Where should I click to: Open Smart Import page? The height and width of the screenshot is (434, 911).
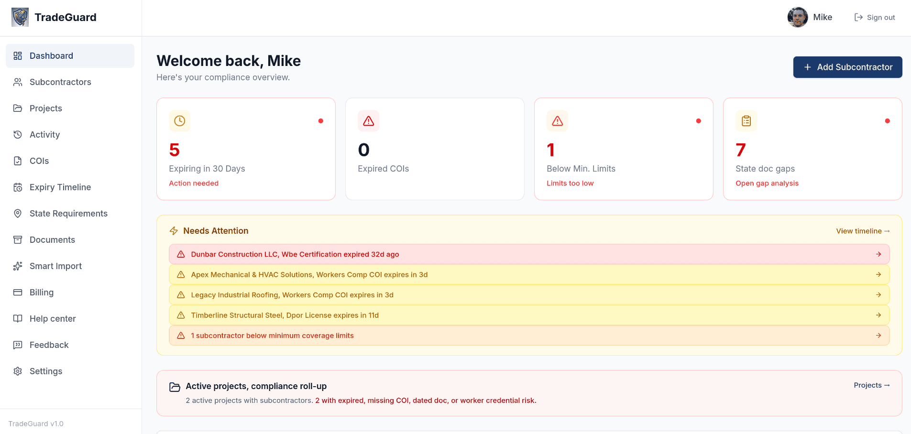coord(70,266)
